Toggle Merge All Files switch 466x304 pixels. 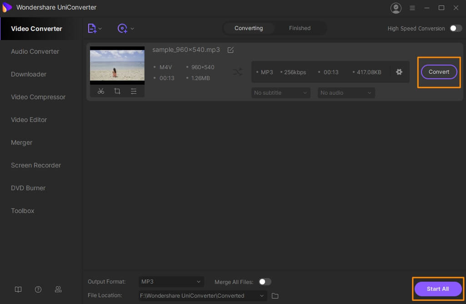coord(265,282)
